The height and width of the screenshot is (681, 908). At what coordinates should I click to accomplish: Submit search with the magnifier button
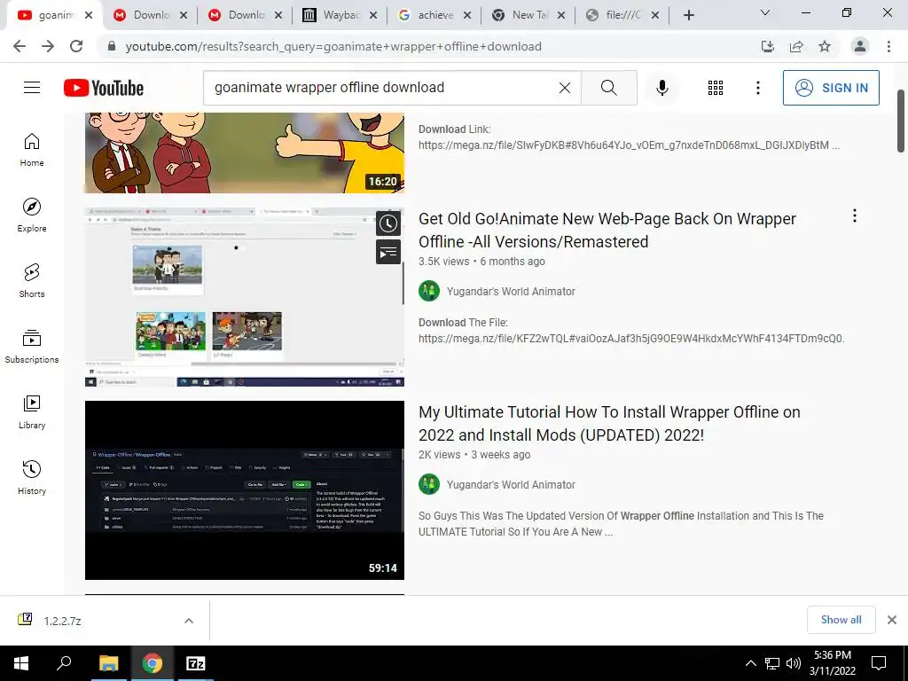(x=608, y=88)
